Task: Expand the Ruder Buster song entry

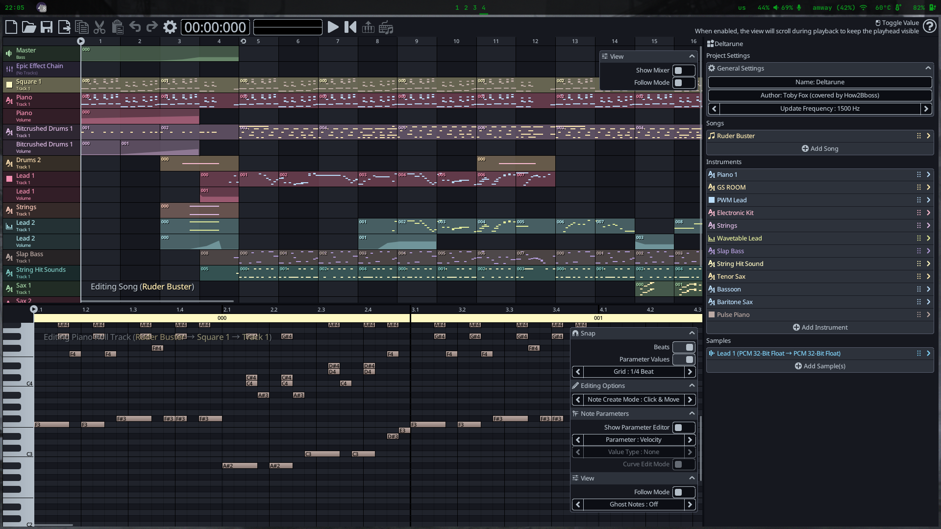Action: pos(928,136)
